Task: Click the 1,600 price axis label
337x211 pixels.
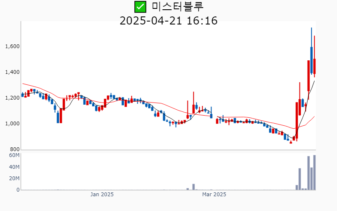Action: tap(12, 46)
